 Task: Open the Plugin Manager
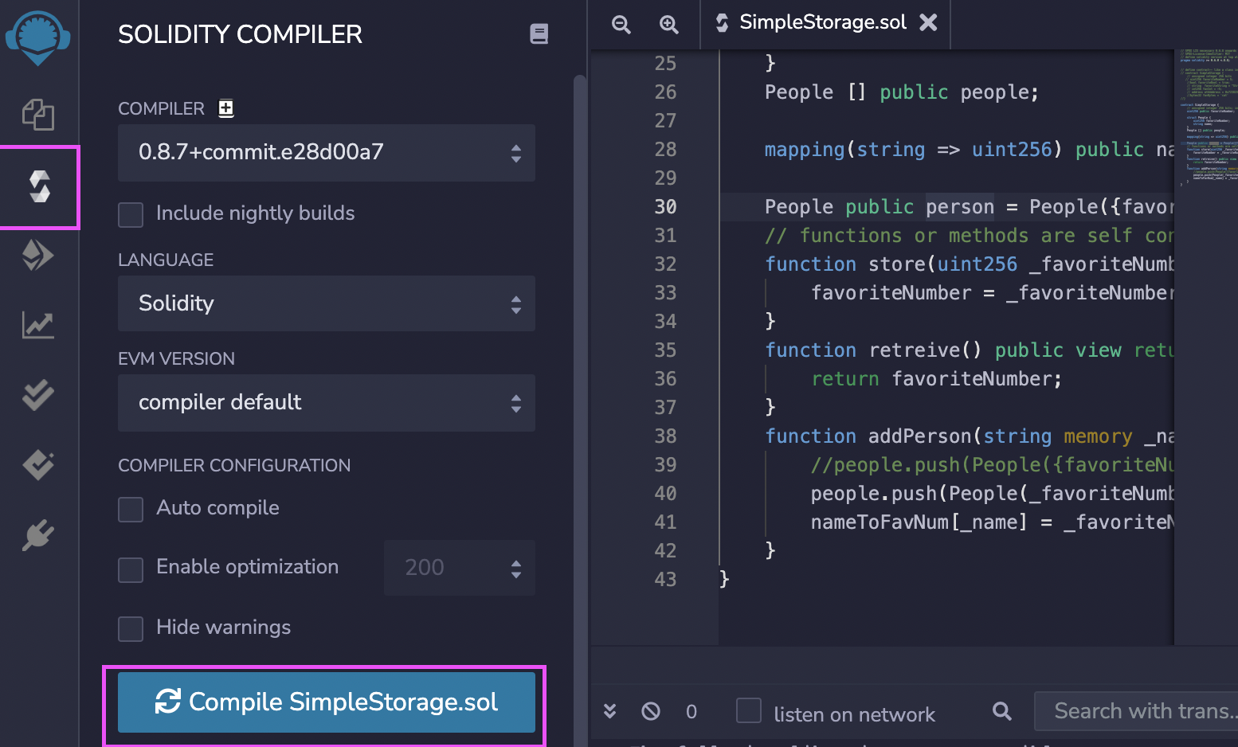point(38,534)
